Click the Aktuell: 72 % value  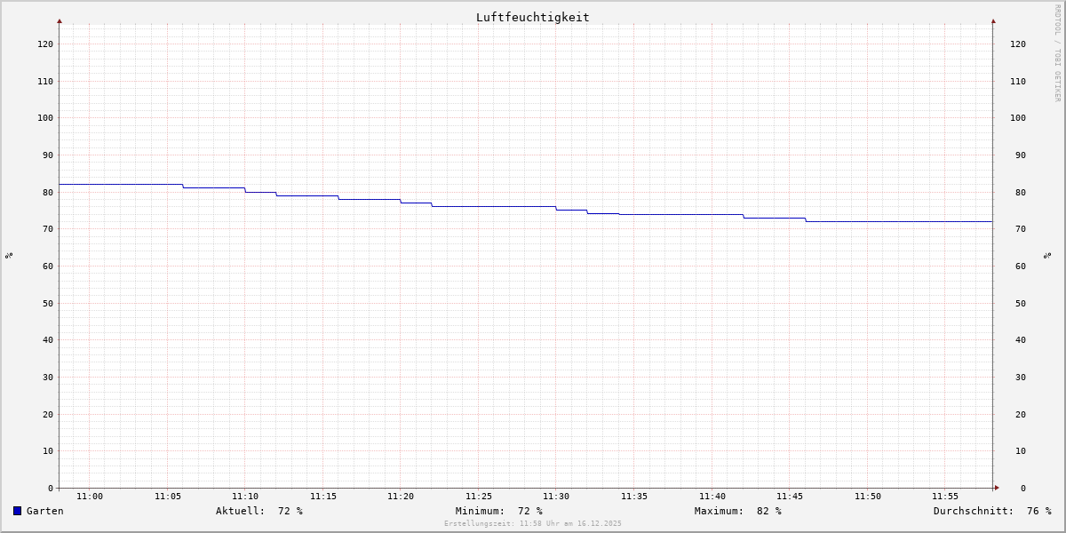259,511
